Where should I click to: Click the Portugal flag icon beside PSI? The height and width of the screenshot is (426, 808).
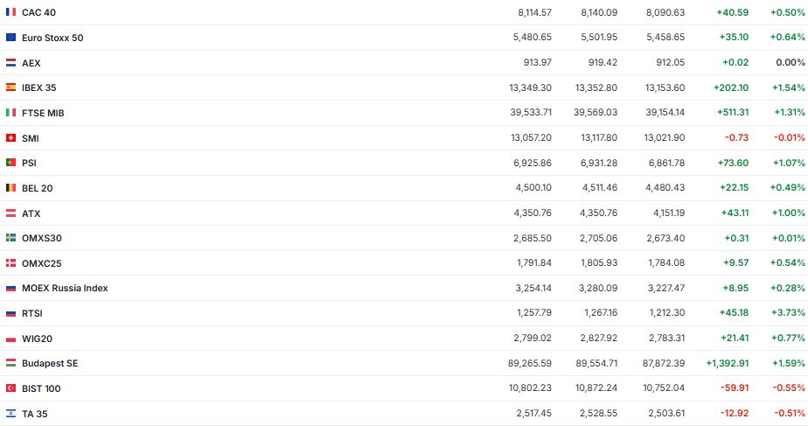10,163
